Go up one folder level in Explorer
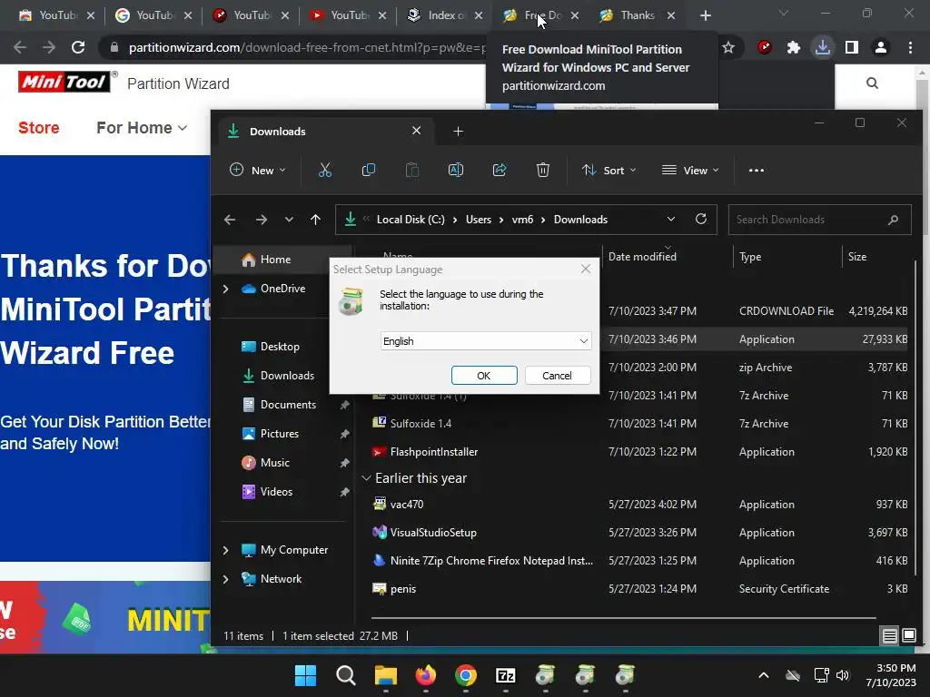The width and height of the screenshot is (930, 697). click(315, 220)
